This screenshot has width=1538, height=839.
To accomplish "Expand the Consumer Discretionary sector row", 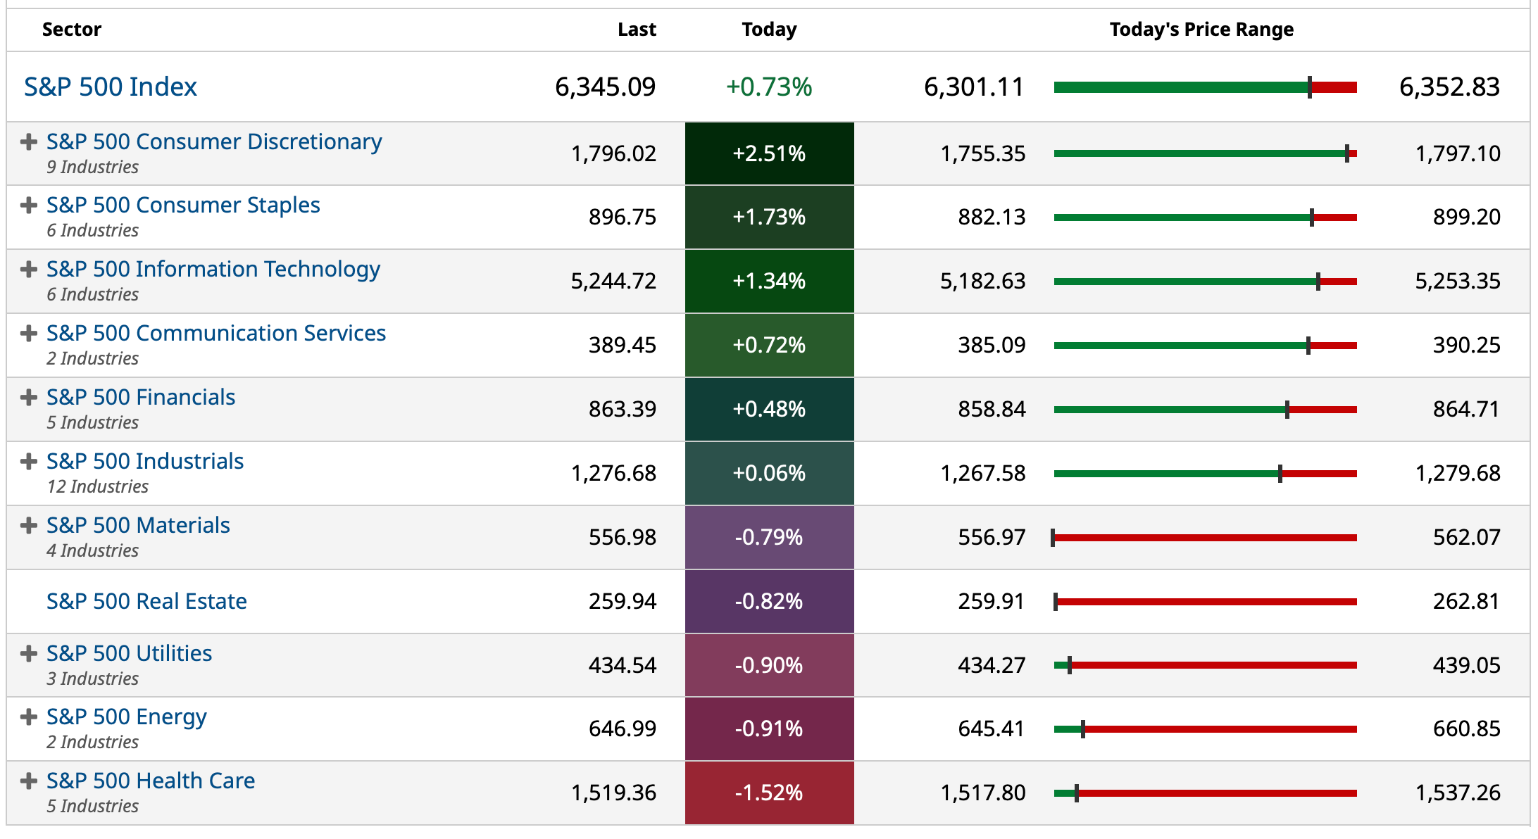I will pos(29,142).
